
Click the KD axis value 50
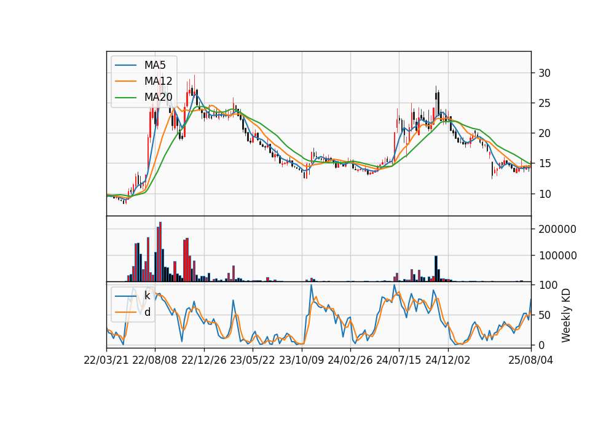pos(545,315)
